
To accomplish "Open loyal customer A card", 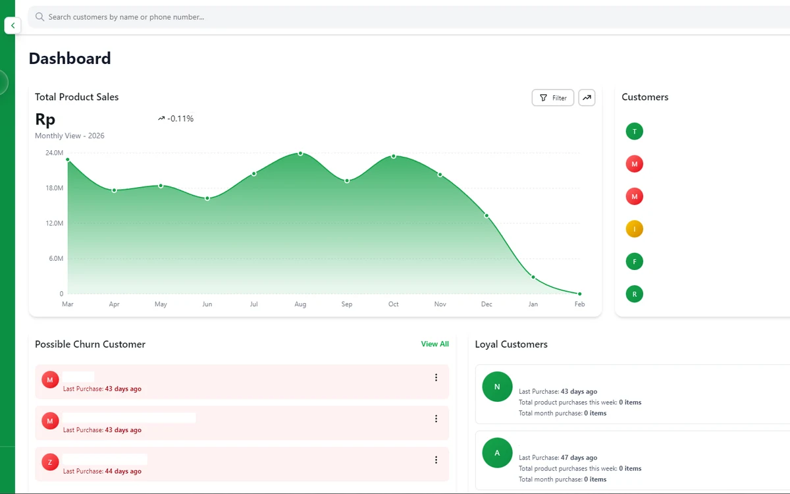I will (x=633, y=461).
